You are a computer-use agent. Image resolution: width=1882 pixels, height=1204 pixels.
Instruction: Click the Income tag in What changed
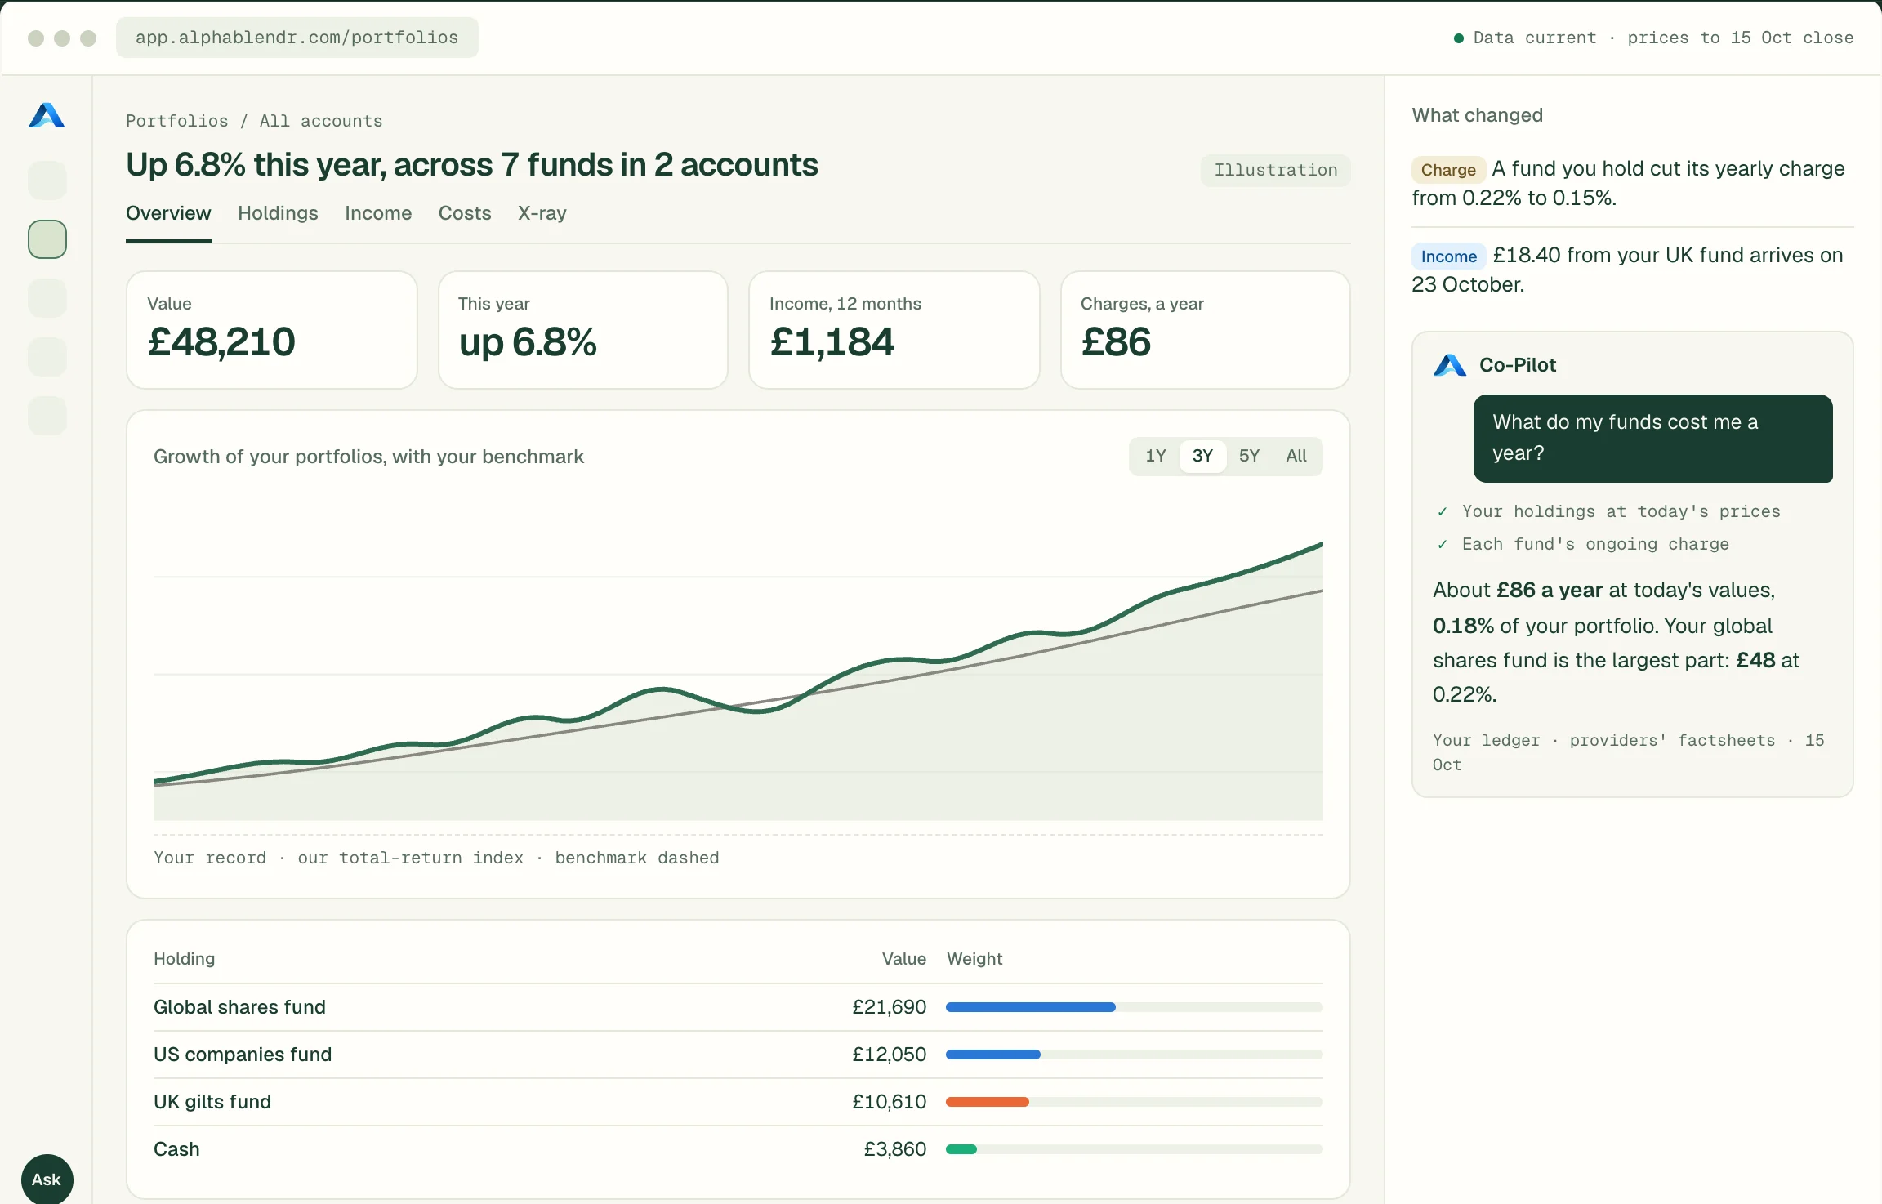(1448, 256)
